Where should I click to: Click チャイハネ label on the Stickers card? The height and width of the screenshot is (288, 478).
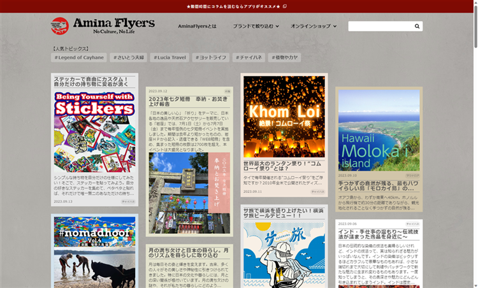click(128, 201)
